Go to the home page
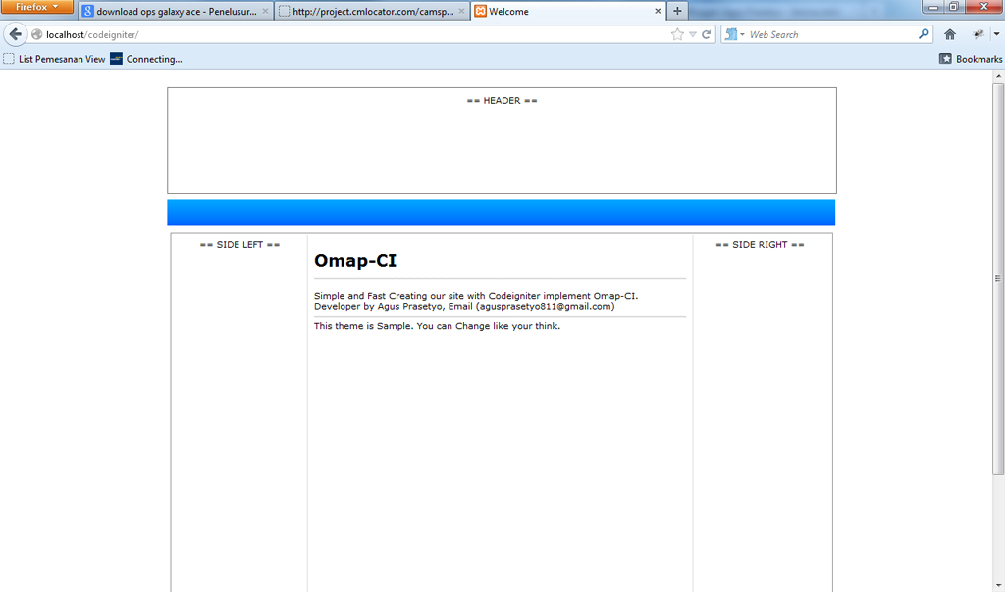This screenshot has height=592, width=1005. [950, 34]
